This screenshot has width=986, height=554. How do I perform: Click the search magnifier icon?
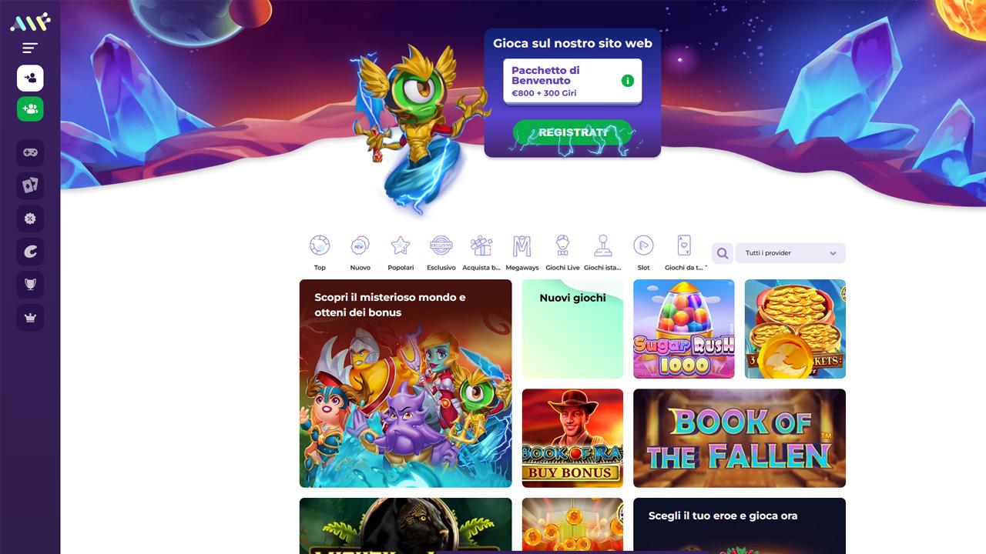pyautogui.click(x=722, y=253)
